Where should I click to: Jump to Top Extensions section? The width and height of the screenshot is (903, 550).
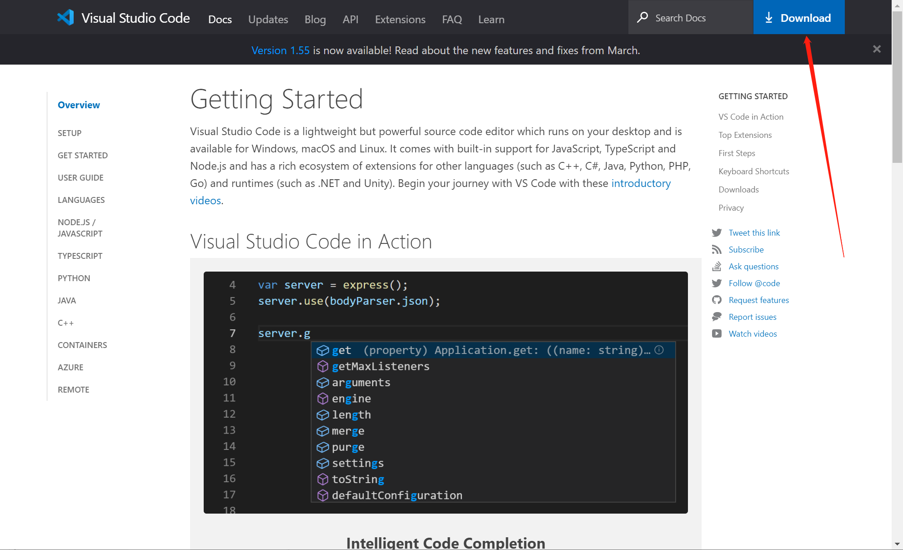745,135
